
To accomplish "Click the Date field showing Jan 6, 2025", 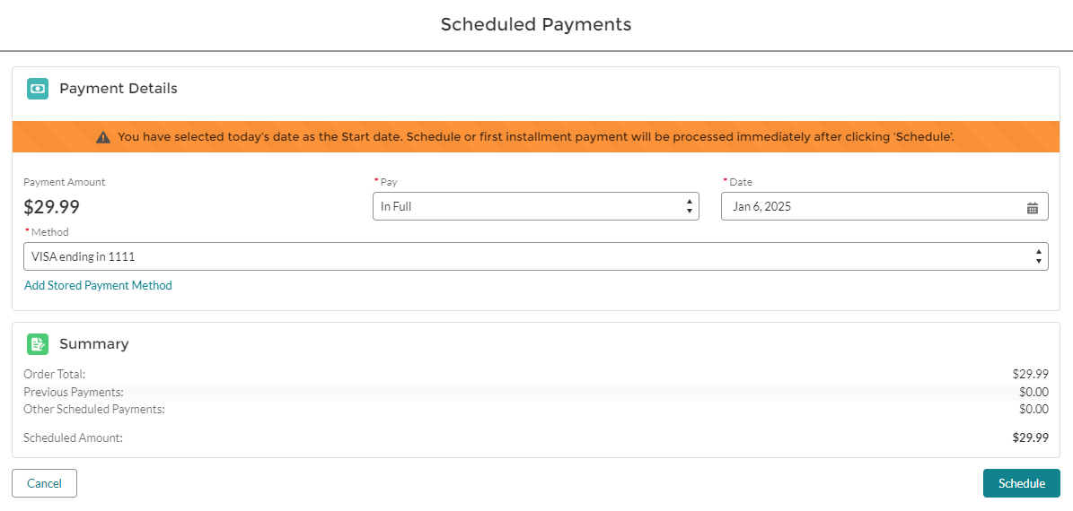I will pos(871,206).
